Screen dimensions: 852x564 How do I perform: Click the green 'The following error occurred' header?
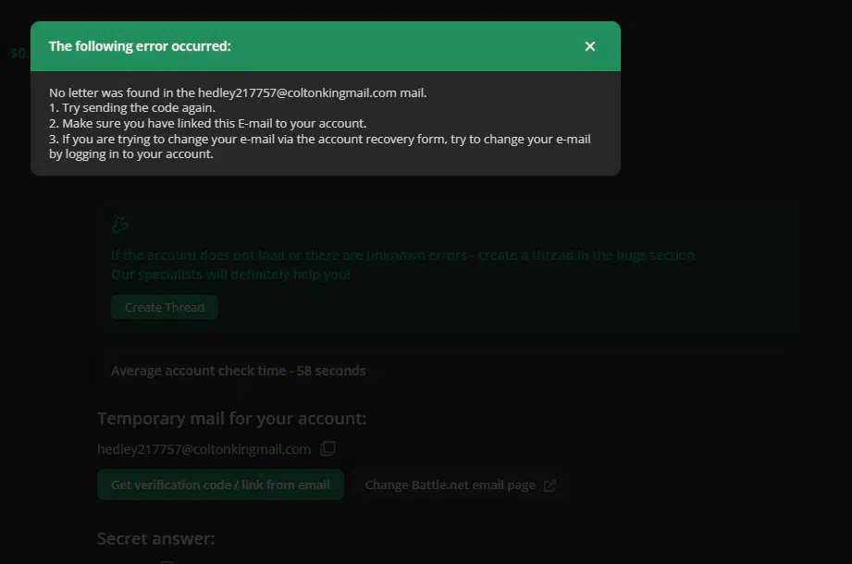click(x=326, y=46)
